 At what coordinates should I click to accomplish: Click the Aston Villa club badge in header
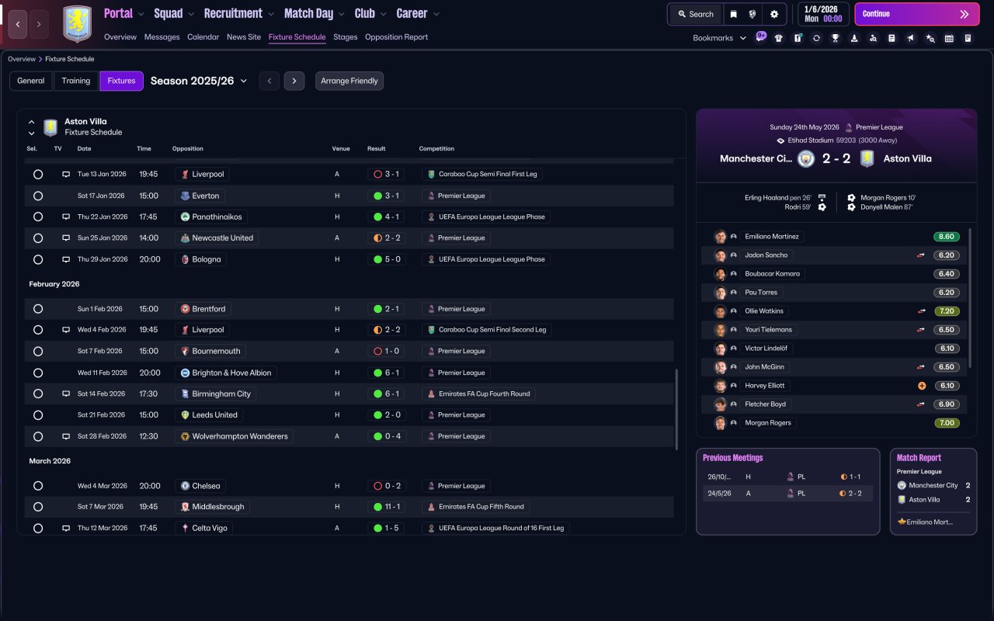coord(77,24)
